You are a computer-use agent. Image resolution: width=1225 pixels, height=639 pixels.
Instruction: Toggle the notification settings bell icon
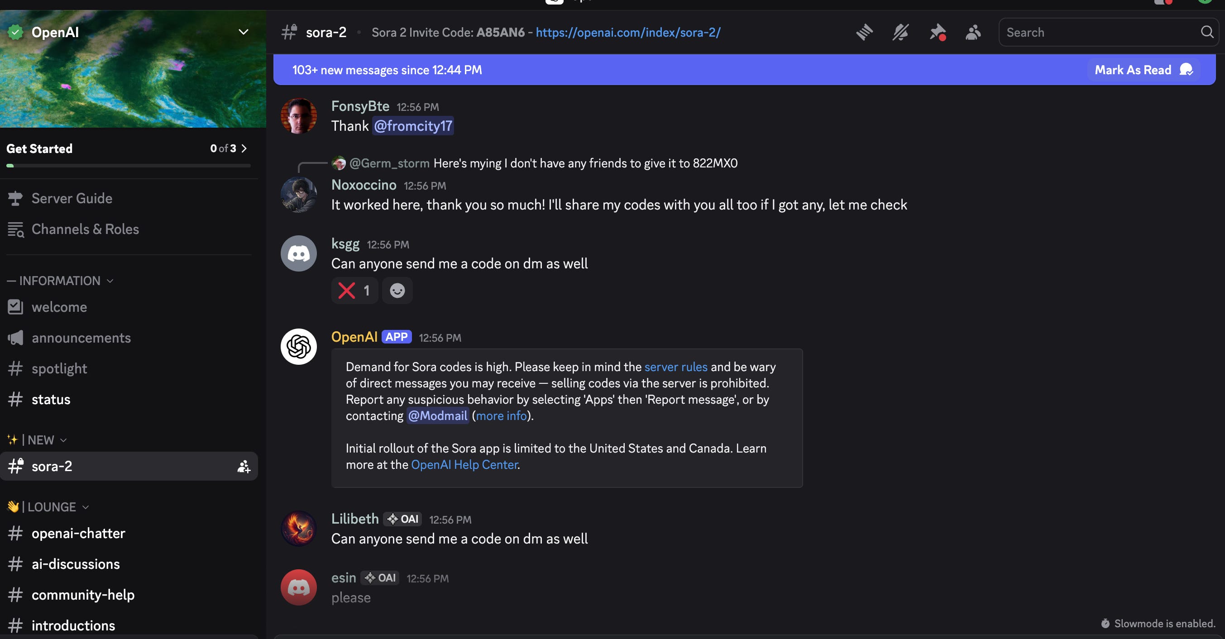pos(900,32)
